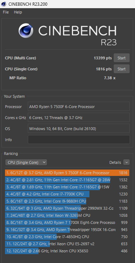Select the Ryzen 7 1700X ranking row
Viewport: 135px width, 263px height.
(67, 222)
